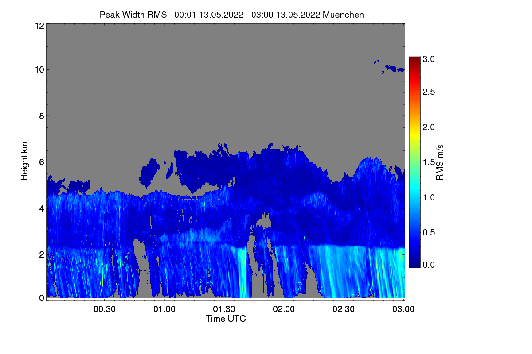
Task: Click the 1.5 colorbar tick value
Action: 430,162
